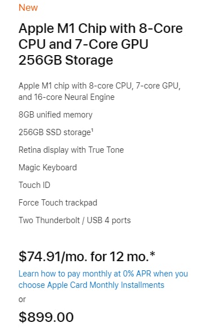Click the Magic Keyboard feature line
Viewport: 213px width, 335px height.
pyautogui.click(x=48, y=167)
